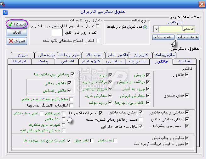The width and height of the screenshot is (206, 159).
Task: Enable تغییر فاکتور checkbox
Action: click(64, 113)
